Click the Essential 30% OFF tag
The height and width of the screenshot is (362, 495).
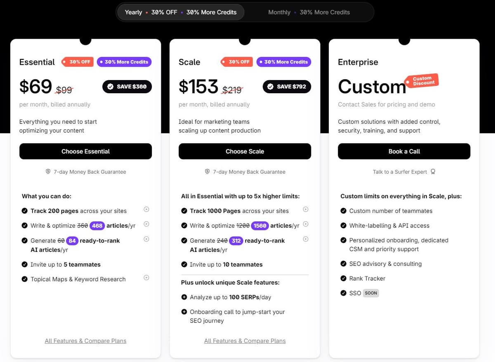coord(77,62)
